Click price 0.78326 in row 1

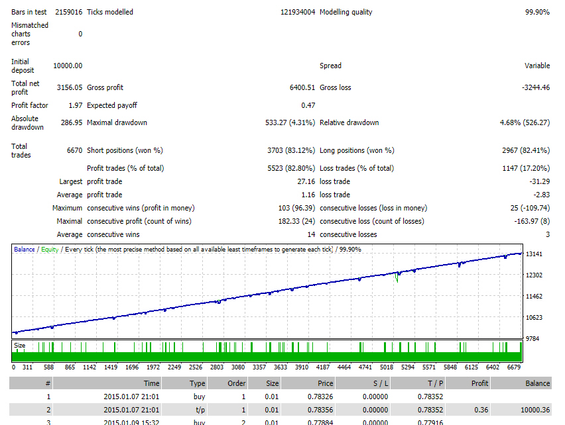(x=320, y=397)
